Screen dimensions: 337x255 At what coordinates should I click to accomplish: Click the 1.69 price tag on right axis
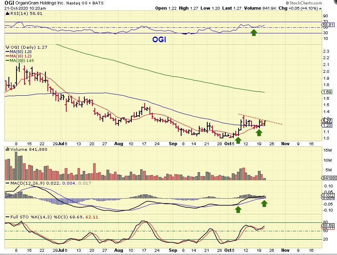[327, 92]
